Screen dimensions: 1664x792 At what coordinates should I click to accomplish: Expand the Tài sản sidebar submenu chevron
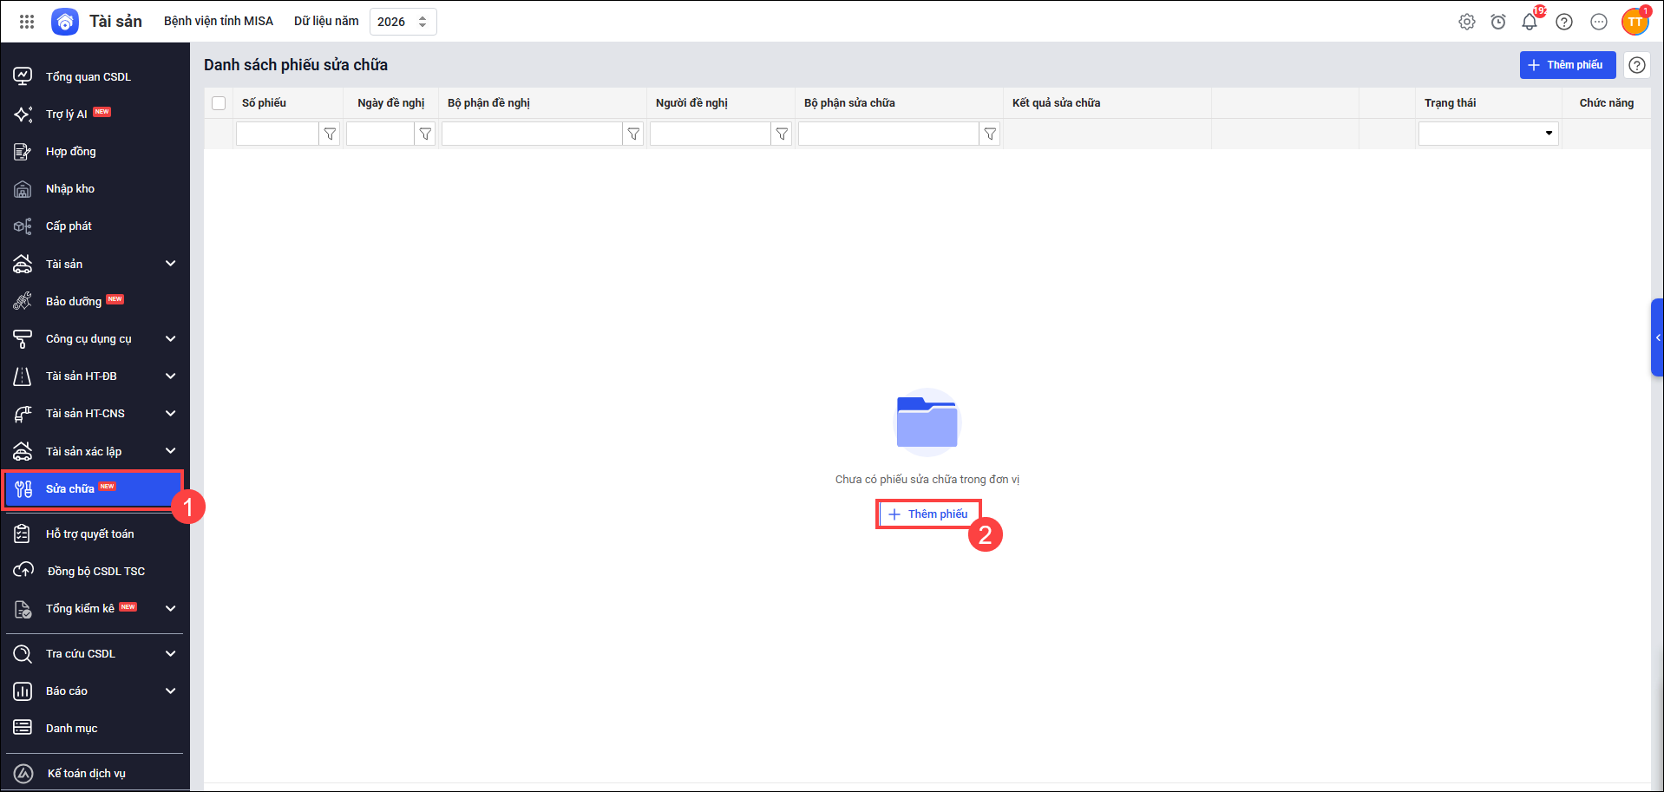[171, 264]
